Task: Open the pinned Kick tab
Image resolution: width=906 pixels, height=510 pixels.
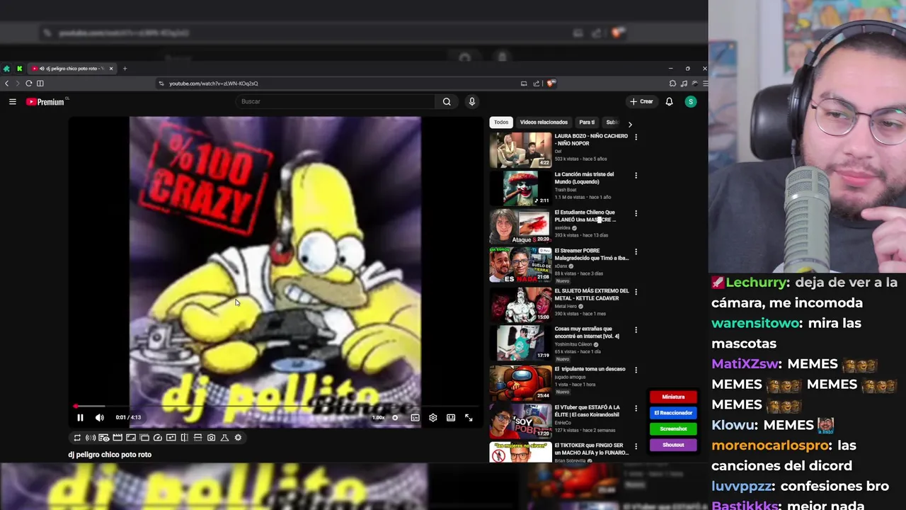Action: 19,69
